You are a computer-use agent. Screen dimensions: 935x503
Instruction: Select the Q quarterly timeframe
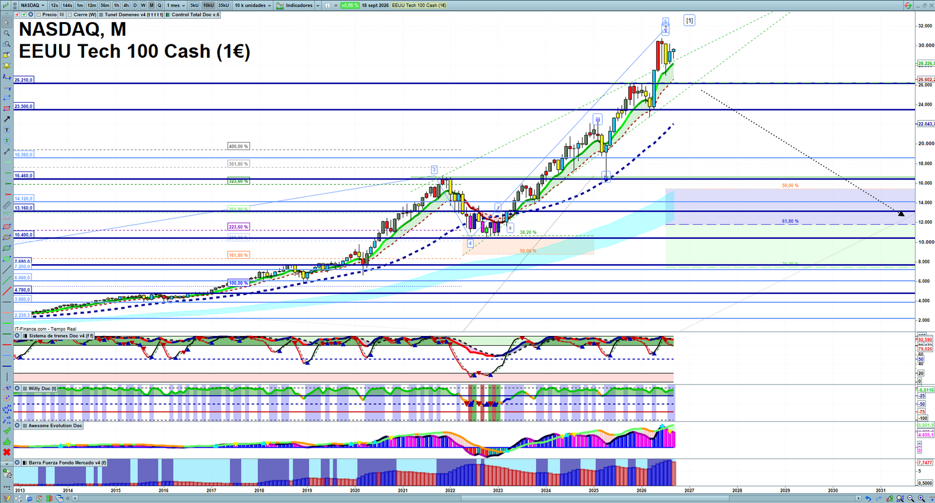click(159, 5)
